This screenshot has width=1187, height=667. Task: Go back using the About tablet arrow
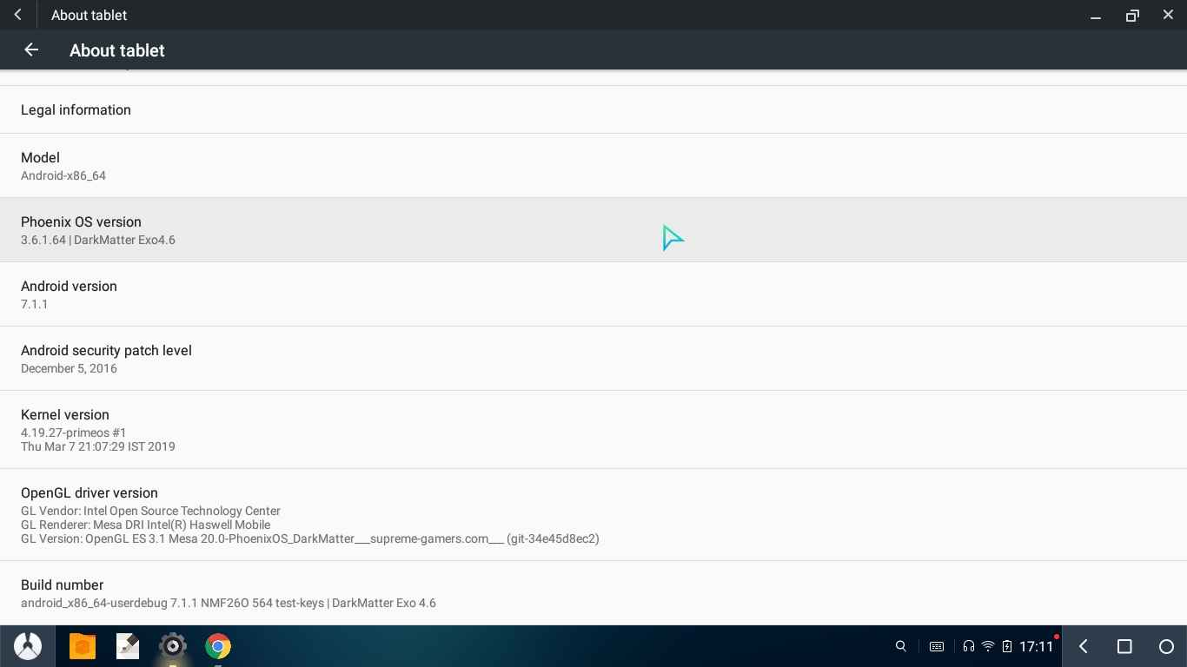point(31,50)
